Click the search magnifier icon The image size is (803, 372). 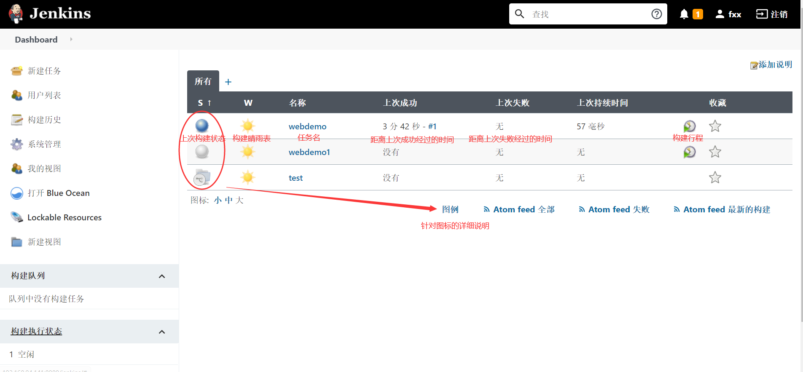click(x=520, y=14)
